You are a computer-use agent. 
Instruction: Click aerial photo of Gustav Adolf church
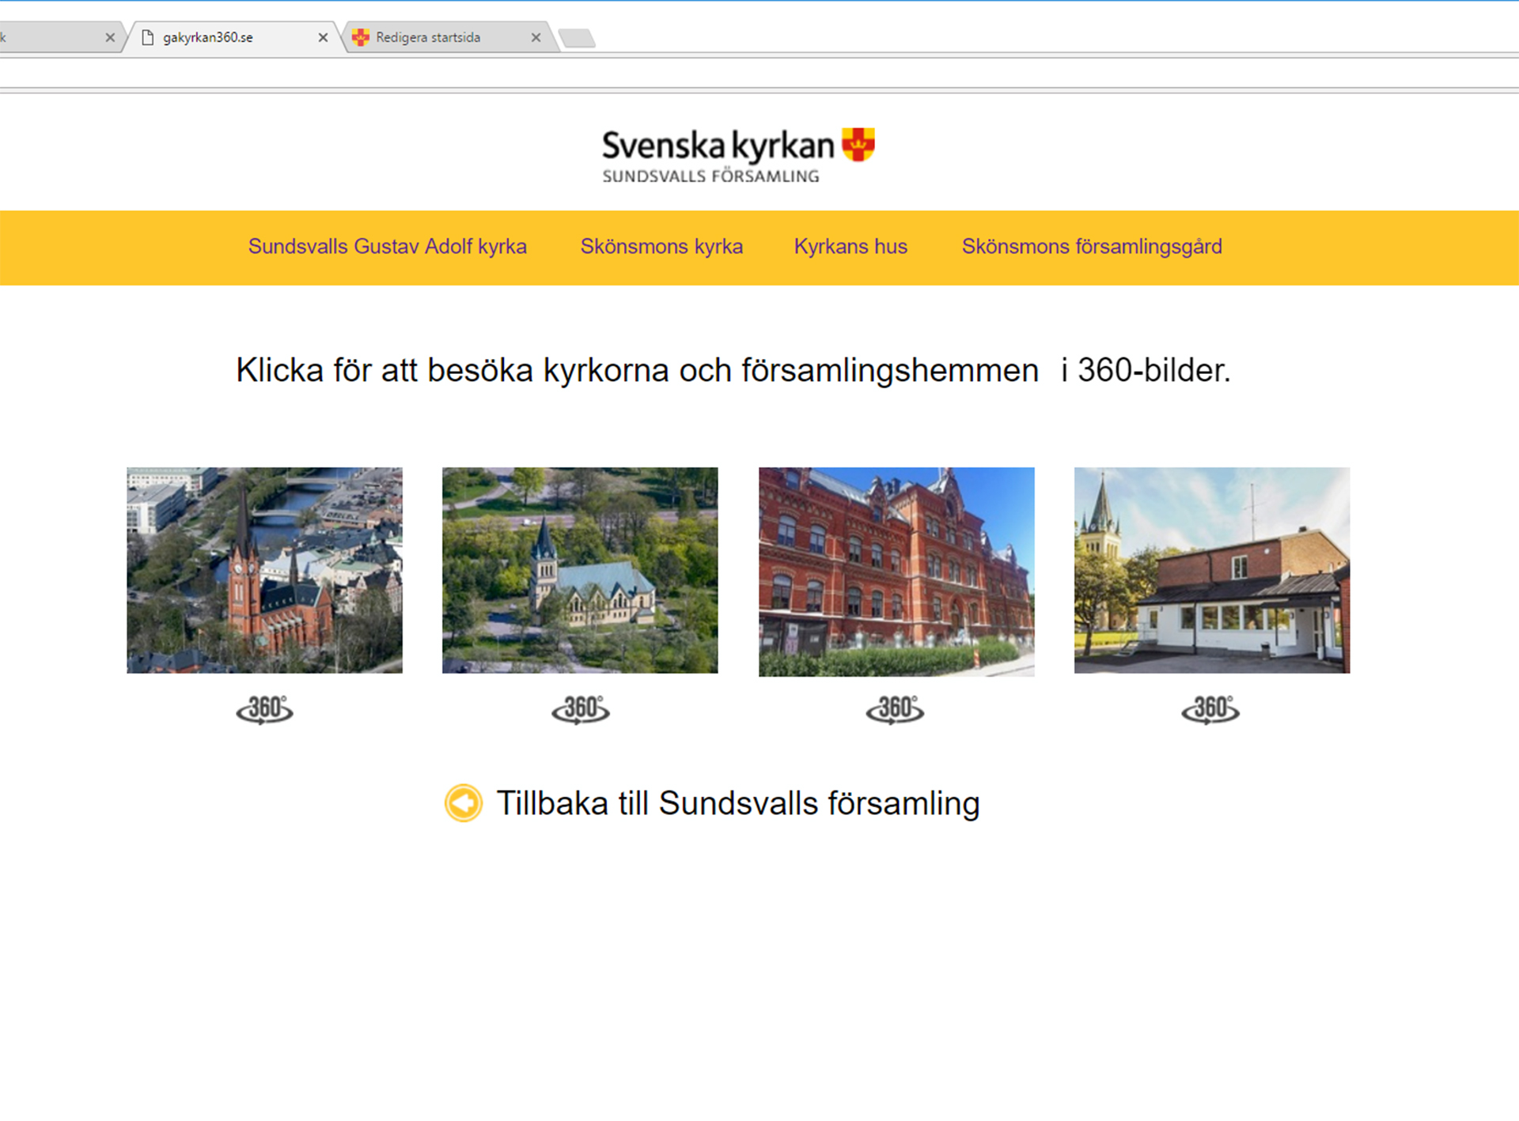coord(264,570)
